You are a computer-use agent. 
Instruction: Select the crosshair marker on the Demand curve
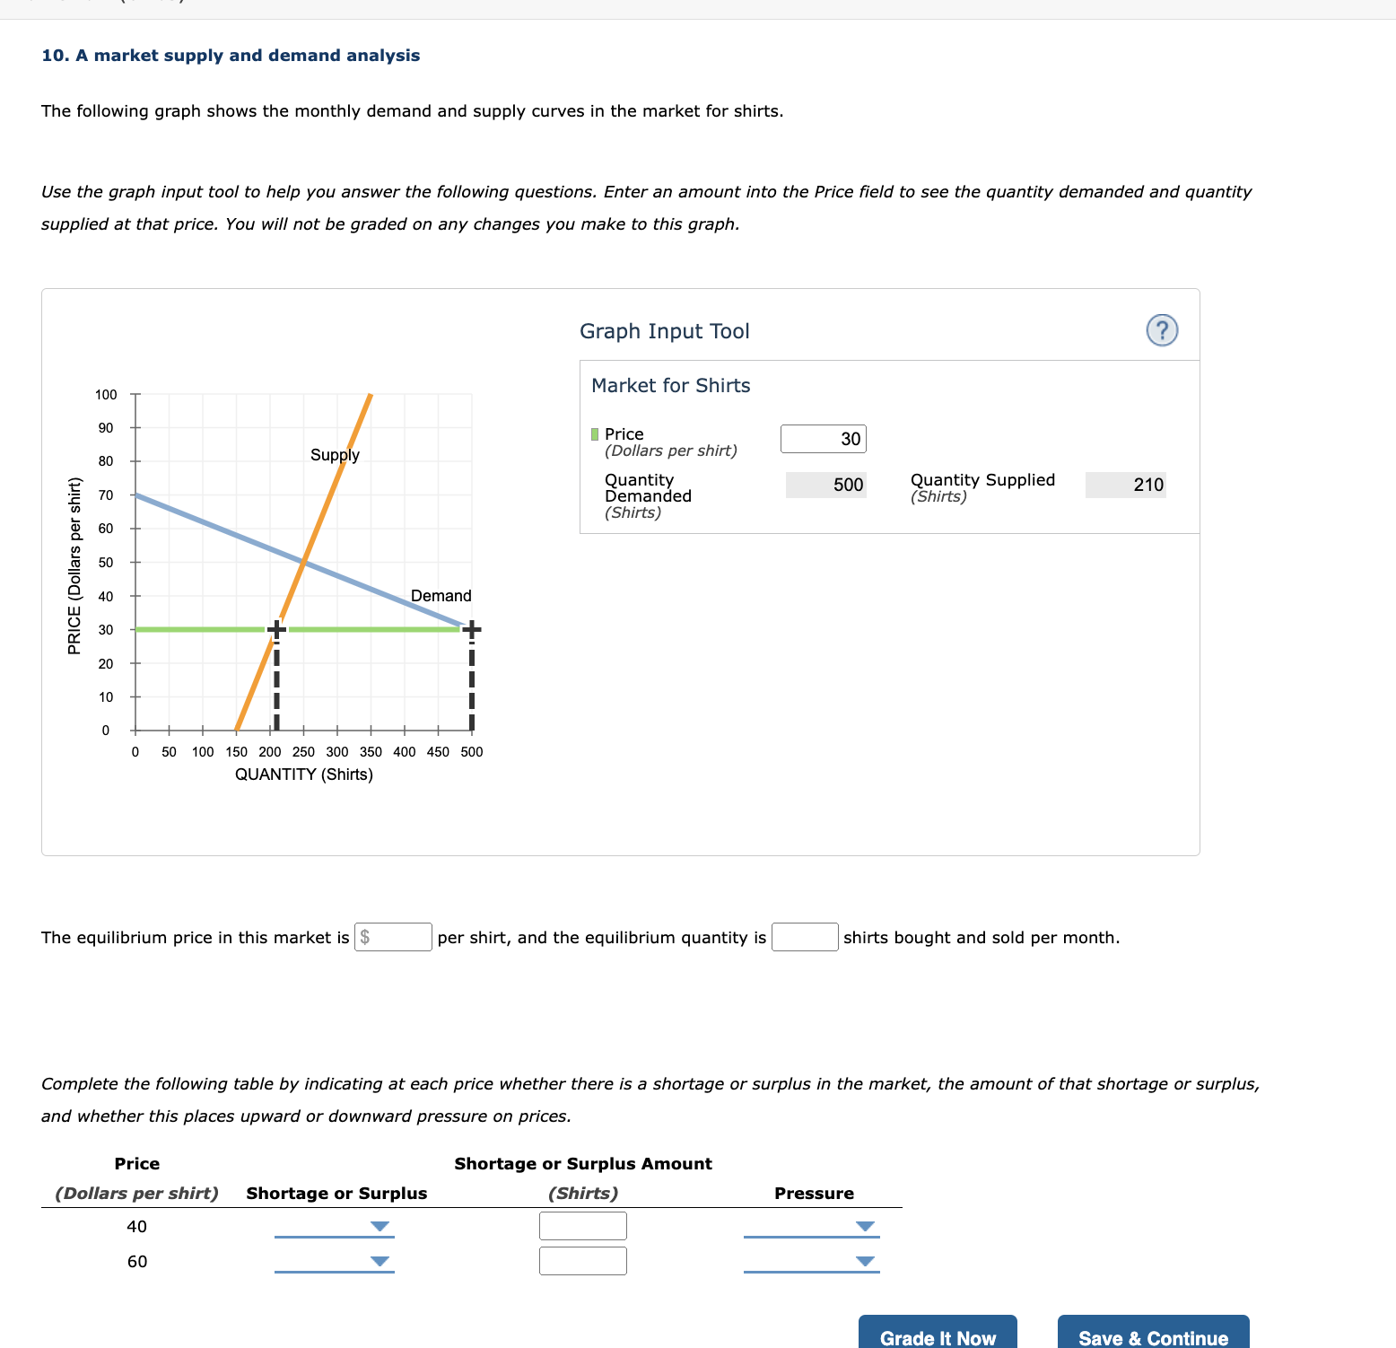(x=471, y=629)
